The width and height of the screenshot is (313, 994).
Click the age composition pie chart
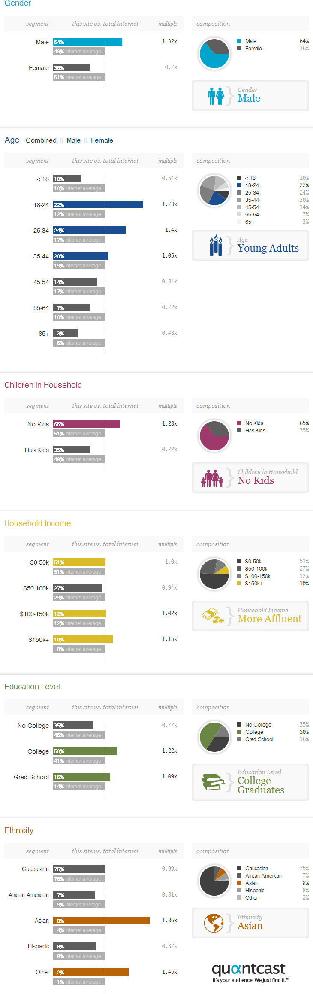point(214,191)
